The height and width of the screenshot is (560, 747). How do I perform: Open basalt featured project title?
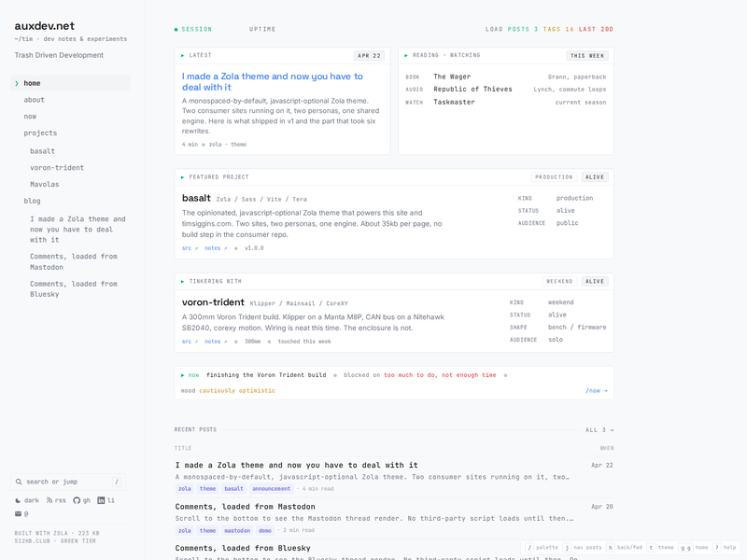(x=196, y=198)
